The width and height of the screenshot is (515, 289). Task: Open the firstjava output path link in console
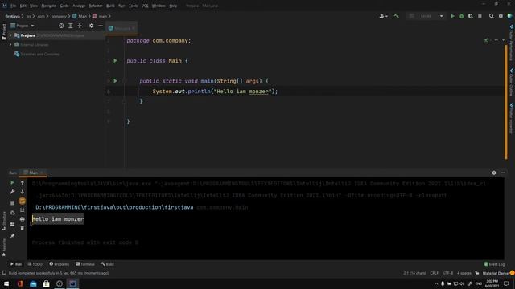(x=114, y=207)
